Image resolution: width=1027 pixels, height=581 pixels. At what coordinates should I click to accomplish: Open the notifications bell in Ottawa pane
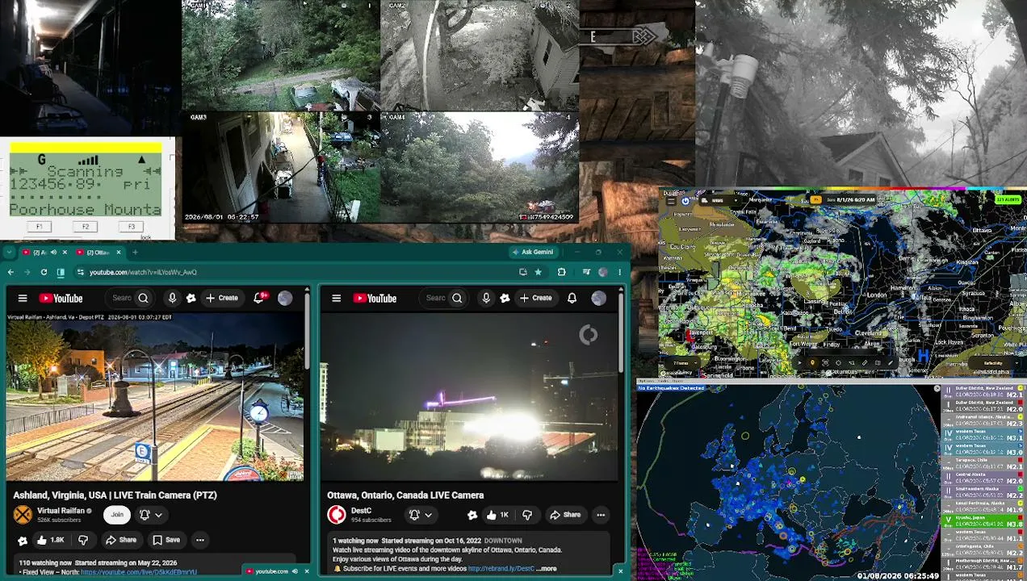click(572, 298)
